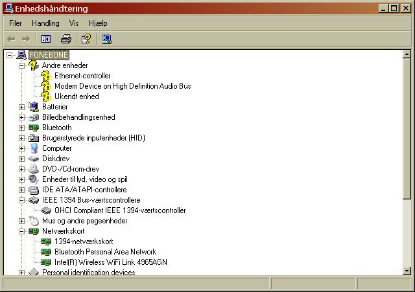The width and height of the screenshot is (415, 292).
Task: Click the FONEBONE computer icon
Action: pyautogui.click(x=21, y=55)
